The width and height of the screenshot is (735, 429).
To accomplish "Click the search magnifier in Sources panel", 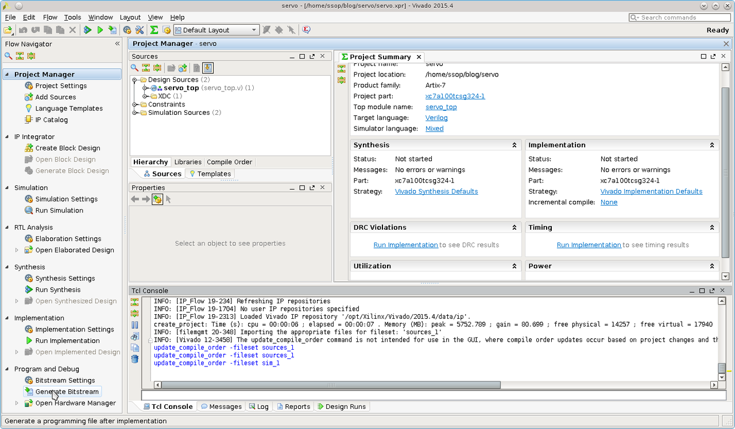I will (x=134, y=68).
